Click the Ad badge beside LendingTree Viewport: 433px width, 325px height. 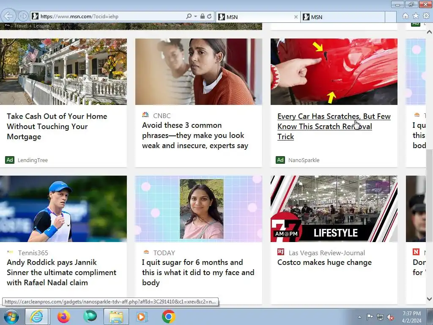pyautogui.click(x=10, y=160)
